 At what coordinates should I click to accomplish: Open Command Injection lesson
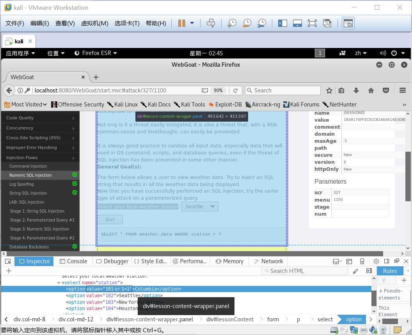pyautogui.click(x=28, y=166)
